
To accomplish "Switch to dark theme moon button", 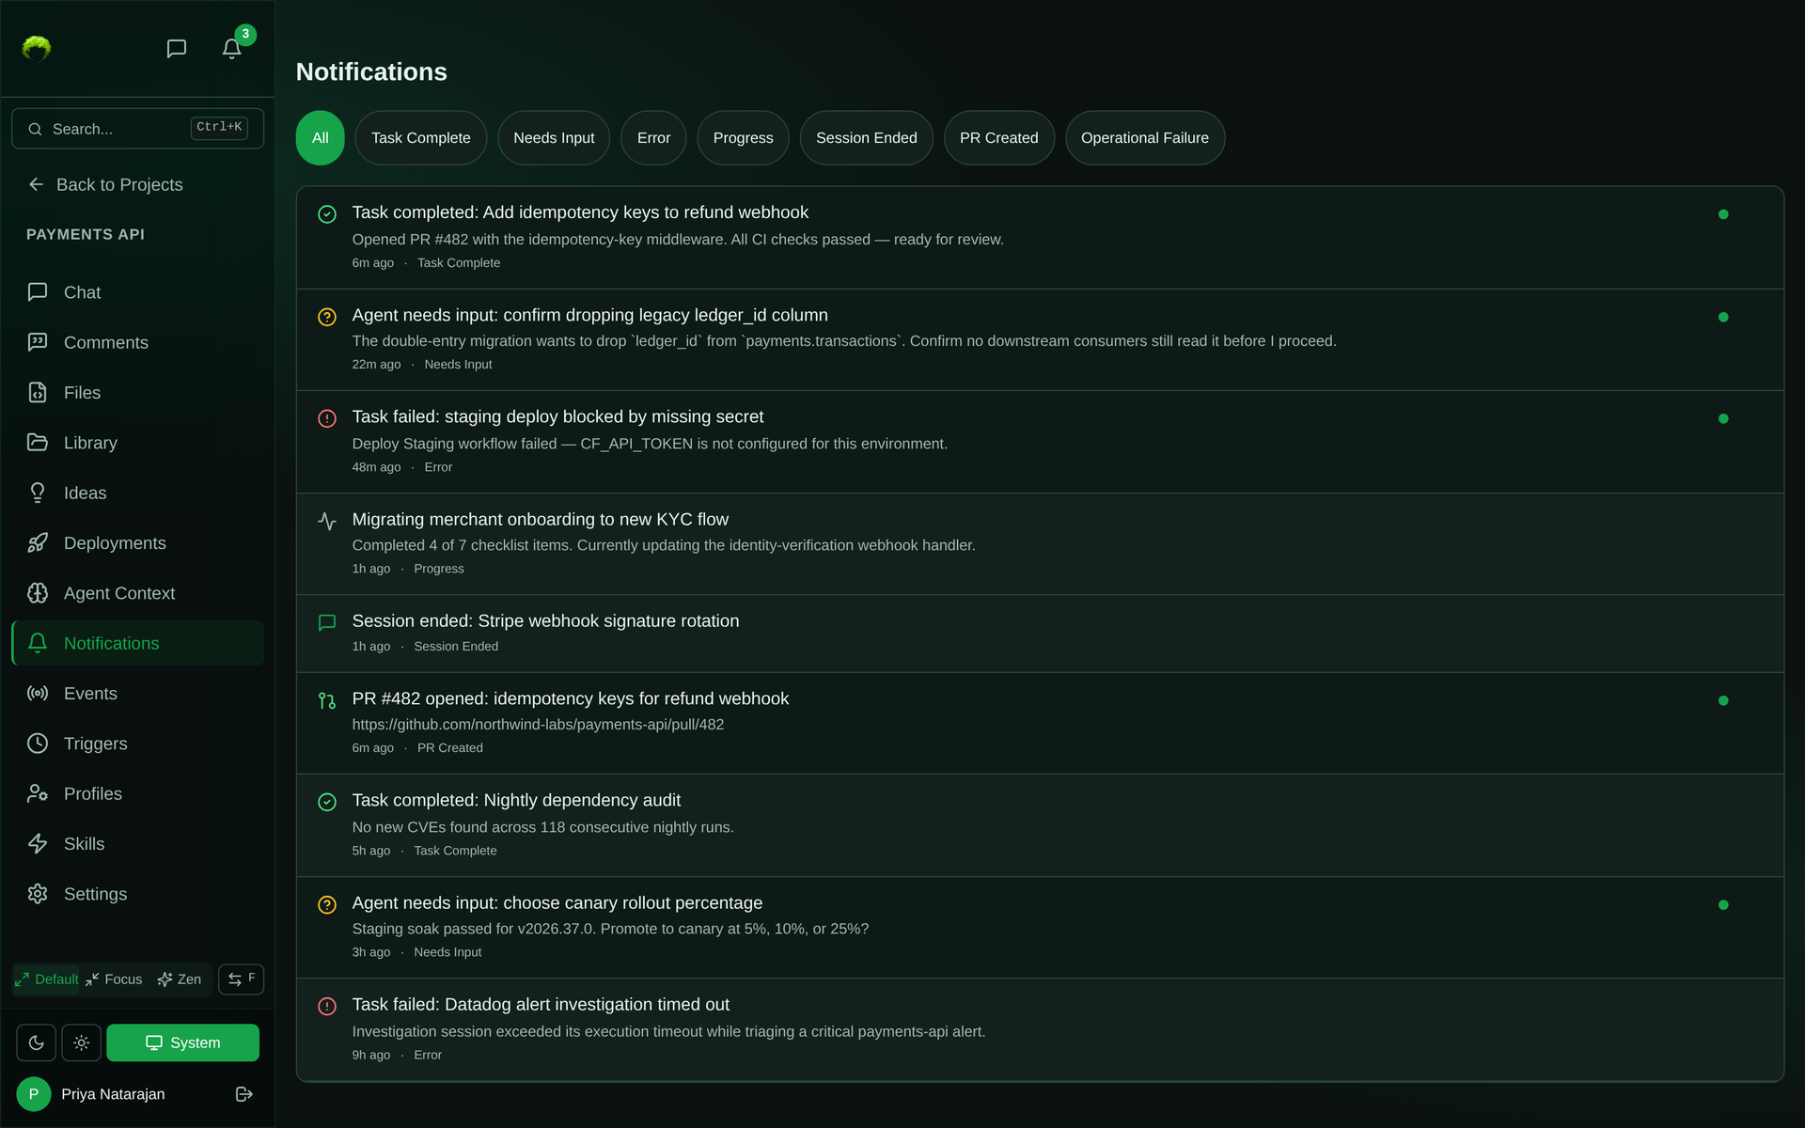I will pyautogui.click(x=36, y=1042).
